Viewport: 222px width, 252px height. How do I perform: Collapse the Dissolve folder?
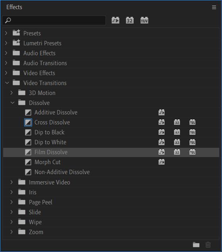click(x=12, y=103)
